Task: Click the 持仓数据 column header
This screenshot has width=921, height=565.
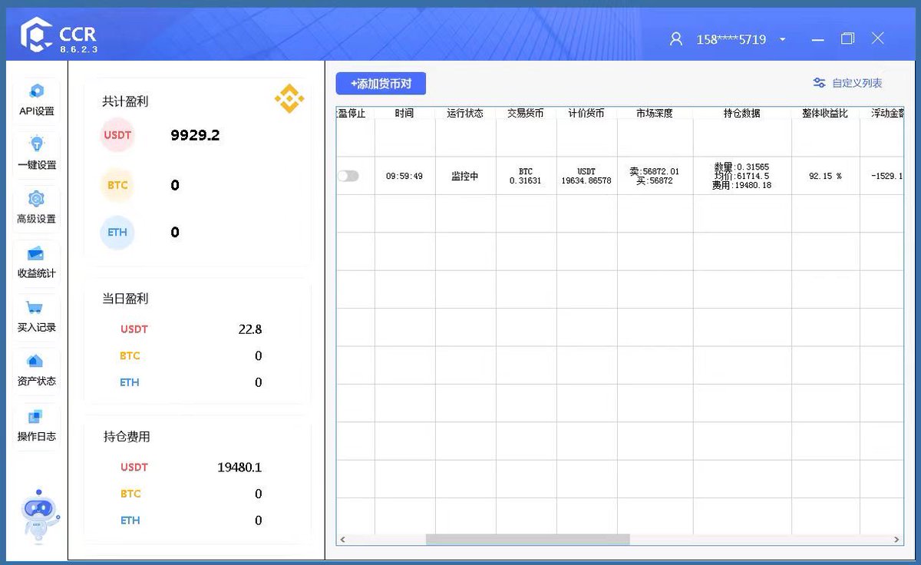Action: [742, 113]
